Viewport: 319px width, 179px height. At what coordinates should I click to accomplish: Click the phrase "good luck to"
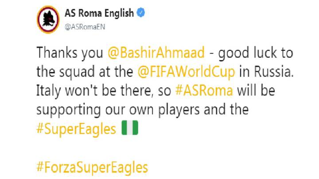[256, 53]
